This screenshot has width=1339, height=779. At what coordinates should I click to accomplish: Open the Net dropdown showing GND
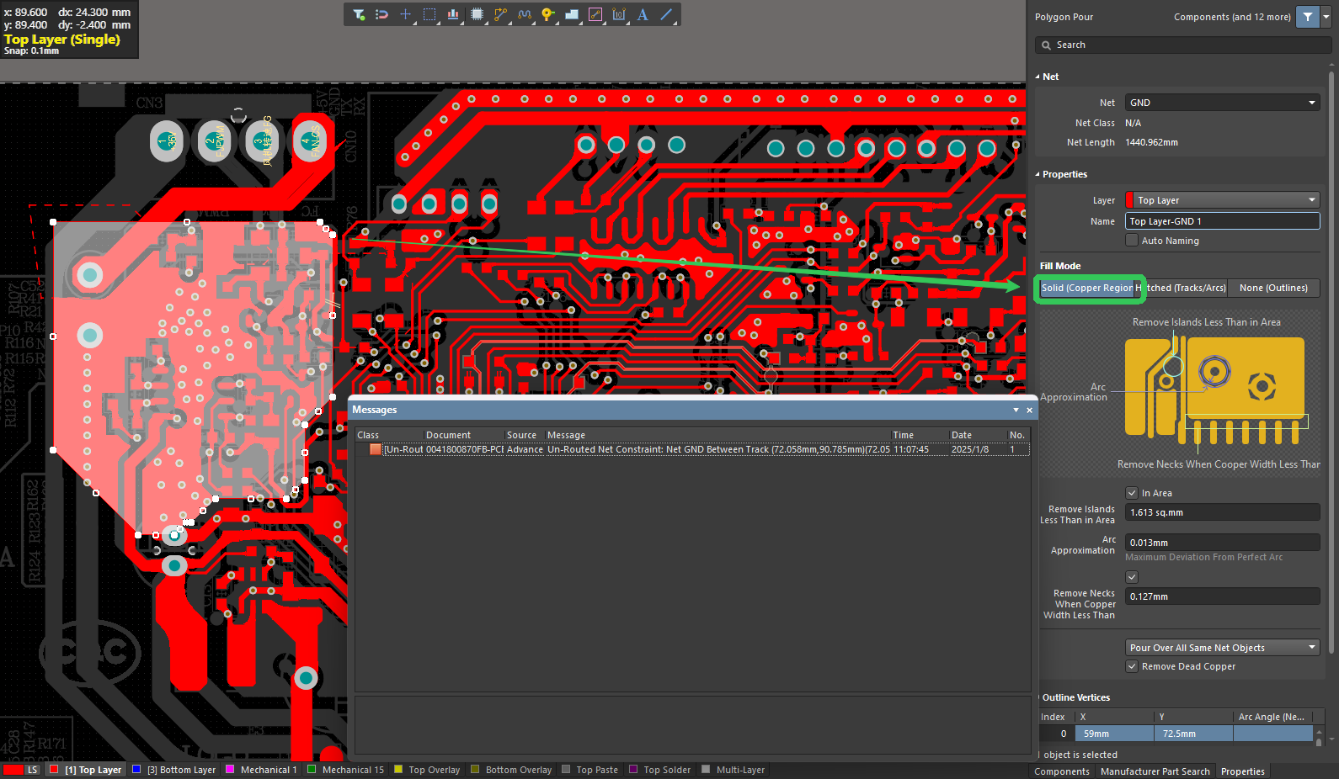click(x=1222, y=103)
